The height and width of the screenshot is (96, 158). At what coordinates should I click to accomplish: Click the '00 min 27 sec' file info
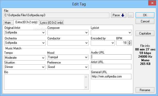[145, 49]
